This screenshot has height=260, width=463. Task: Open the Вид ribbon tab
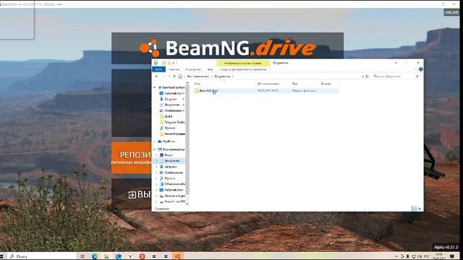pyautogui.click(x=210, y=69)
